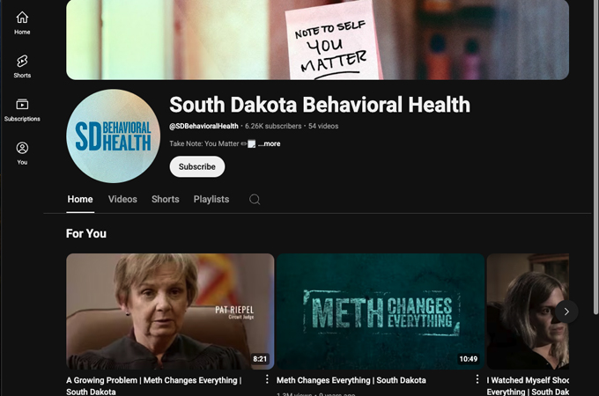Switch to the Videos tab
Viewport: 599px width, 396px height.
[x=122, y=199]
